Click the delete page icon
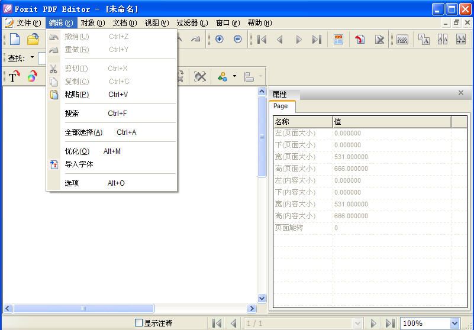The image size is (474, 330). (379, 40)
